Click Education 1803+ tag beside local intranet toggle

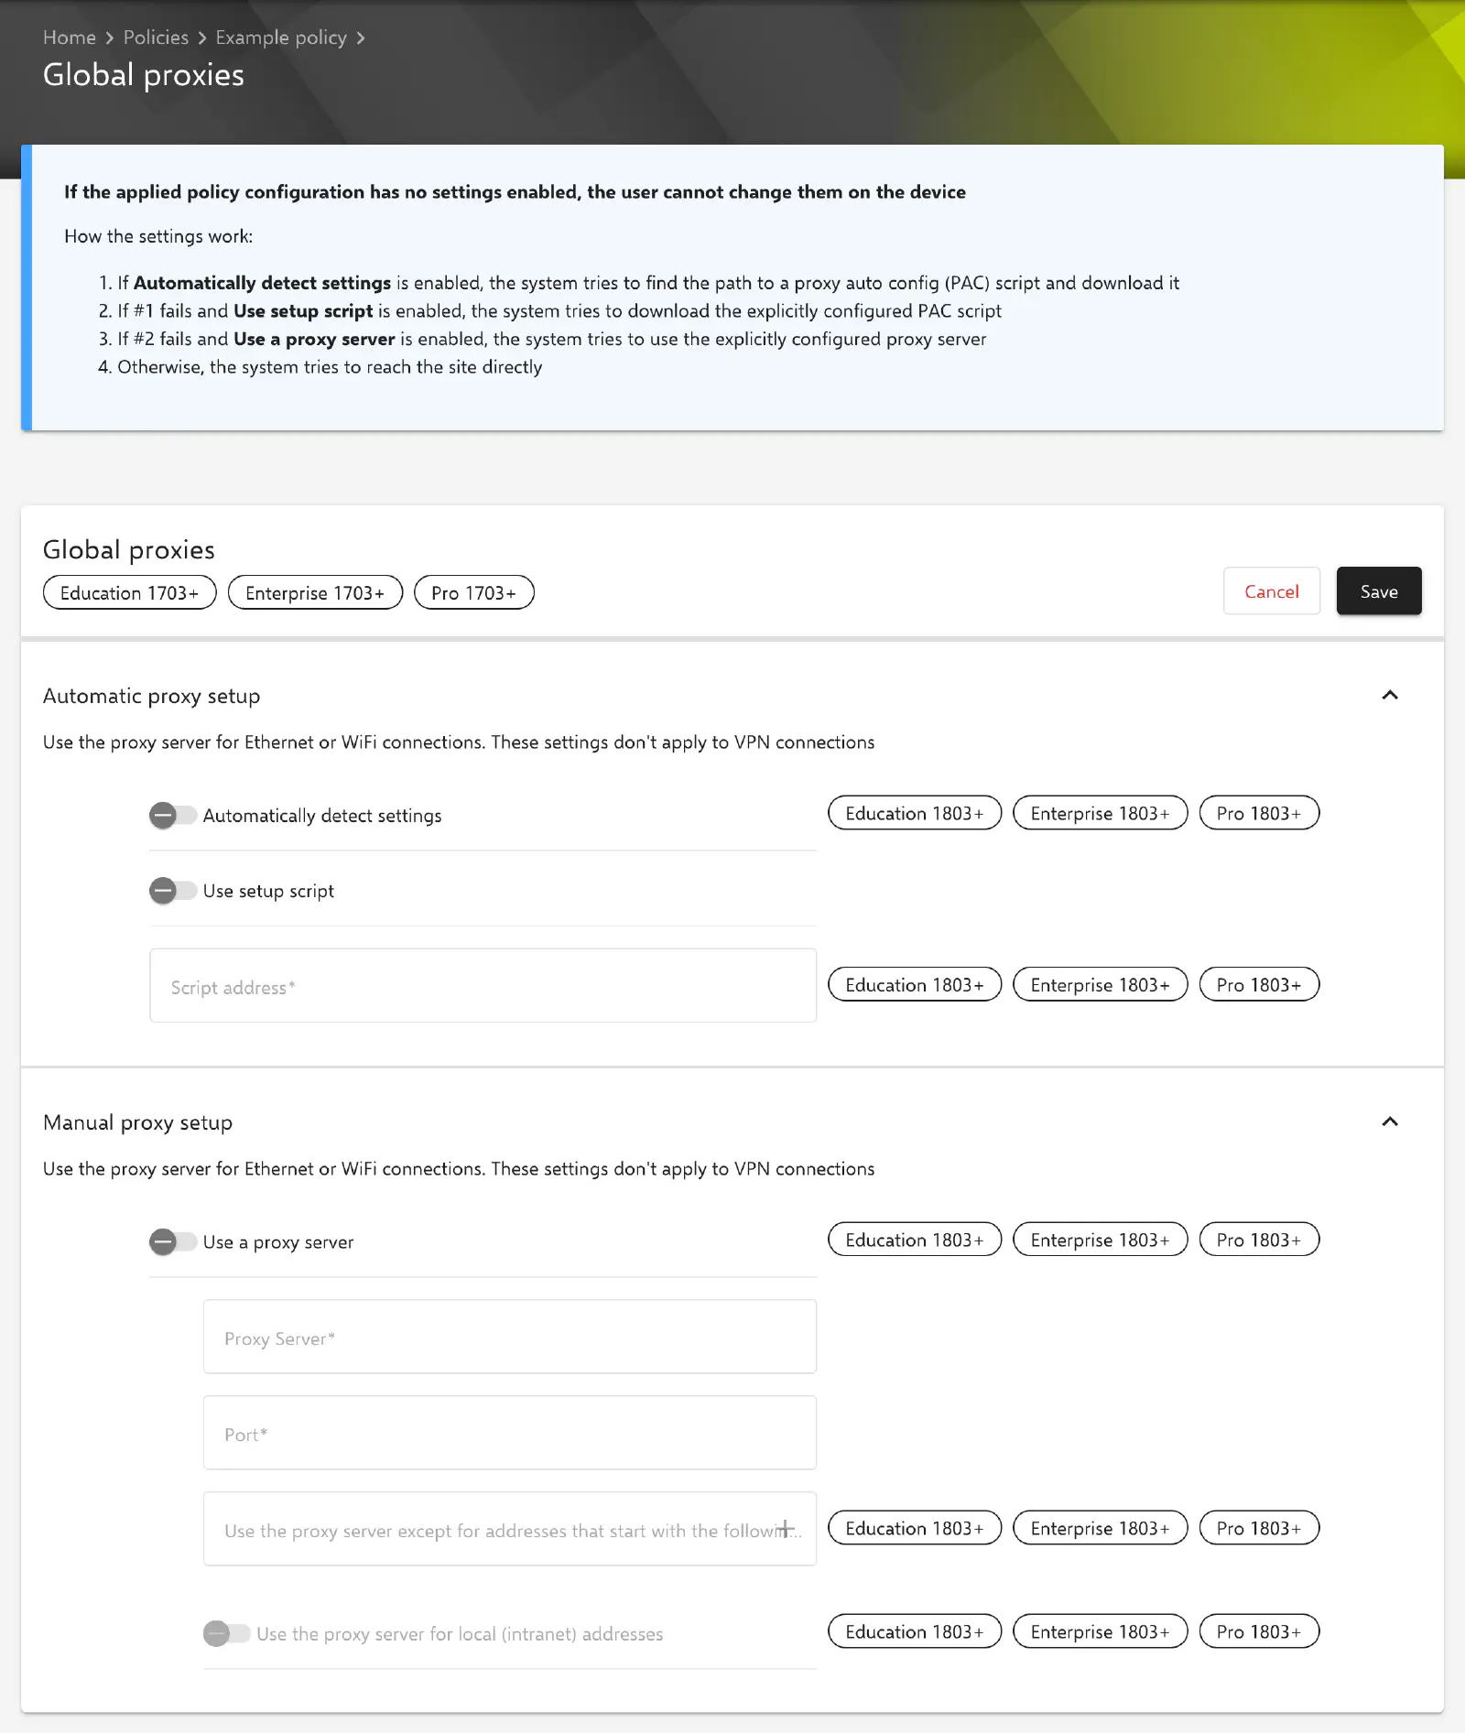coord(915,1631)
